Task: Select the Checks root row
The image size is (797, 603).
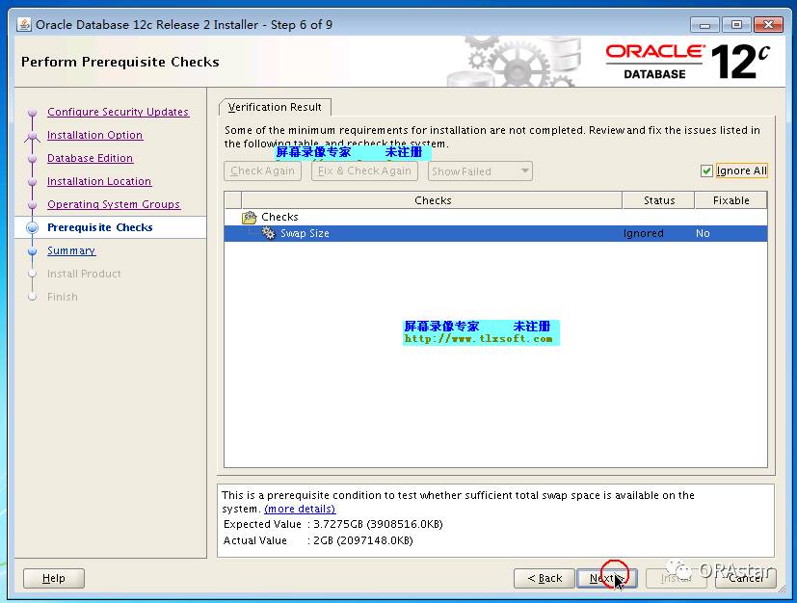Action: pyautogui.click(x=495, y=217)
